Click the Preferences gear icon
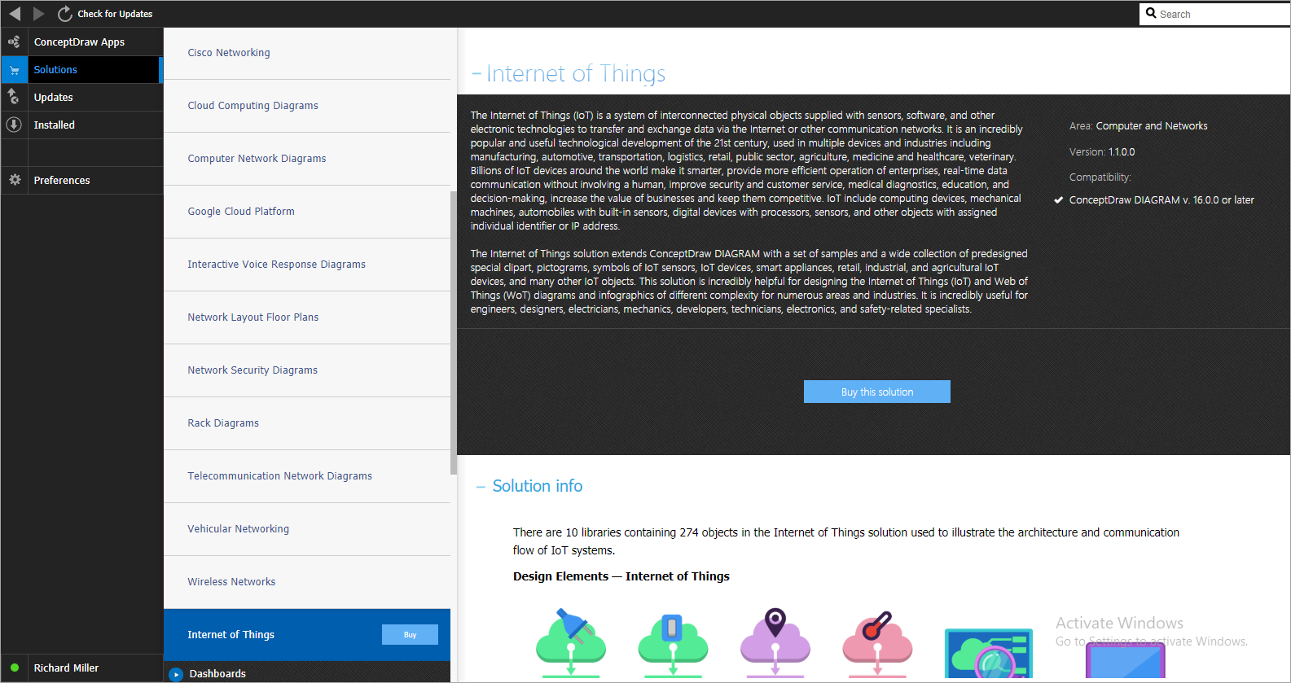Image resolution: width=1291 pixels, height=683 pixels. pyautogui.click(x=14, y=180)
